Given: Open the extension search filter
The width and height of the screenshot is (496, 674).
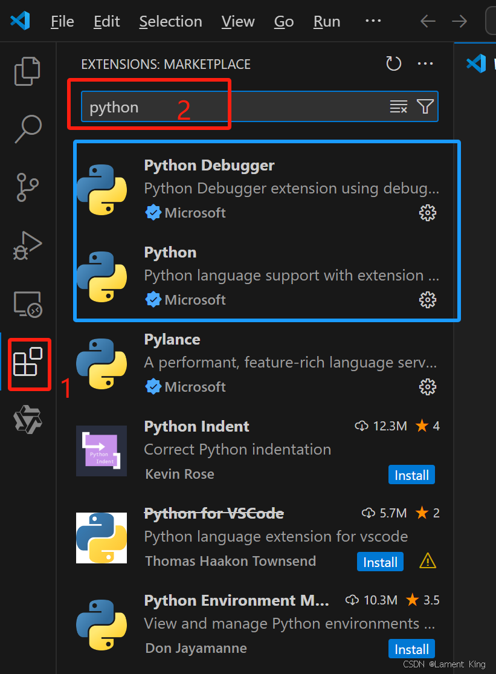Looking at the screenshot, I should pos(424,106).
